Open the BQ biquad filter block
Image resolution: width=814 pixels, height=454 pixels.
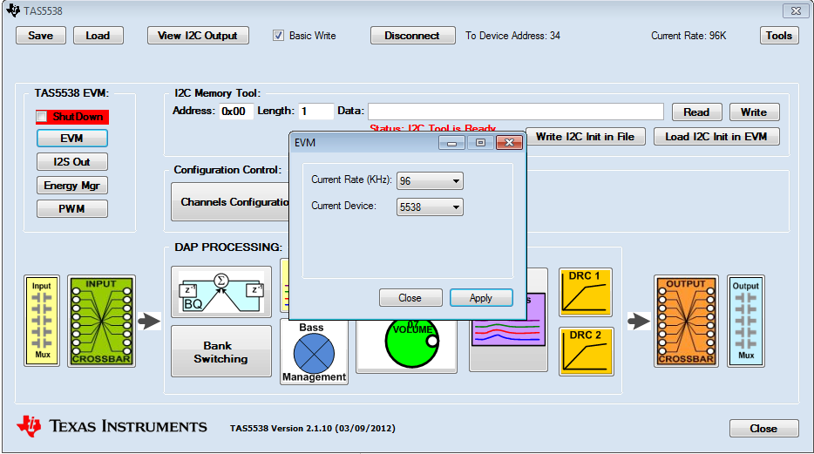(221, 292)
